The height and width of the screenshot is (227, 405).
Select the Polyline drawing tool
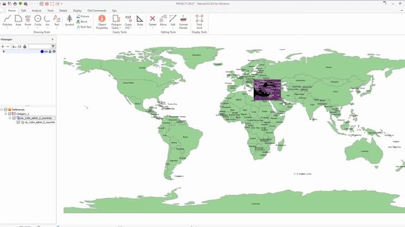[x=7, y=20]
